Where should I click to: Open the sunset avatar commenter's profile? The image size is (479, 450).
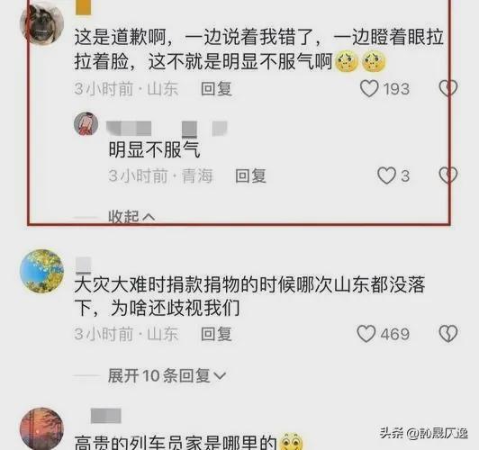point(41,429)
